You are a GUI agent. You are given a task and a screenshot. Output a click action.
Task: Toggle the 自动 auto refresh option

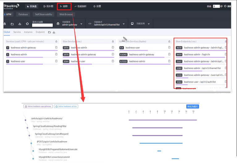tap(209, 6)
